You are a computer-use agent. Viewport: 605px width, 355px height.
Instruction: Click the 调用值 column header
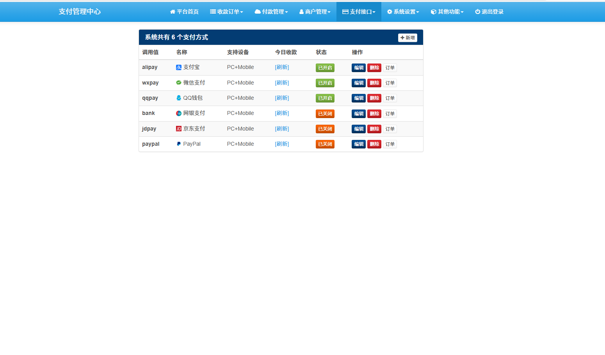[150, 52]
